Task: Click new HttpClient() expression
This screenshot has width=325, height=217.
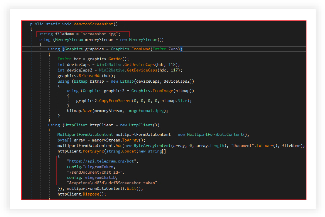Action: pyautogui.click(x=138, y=125)
